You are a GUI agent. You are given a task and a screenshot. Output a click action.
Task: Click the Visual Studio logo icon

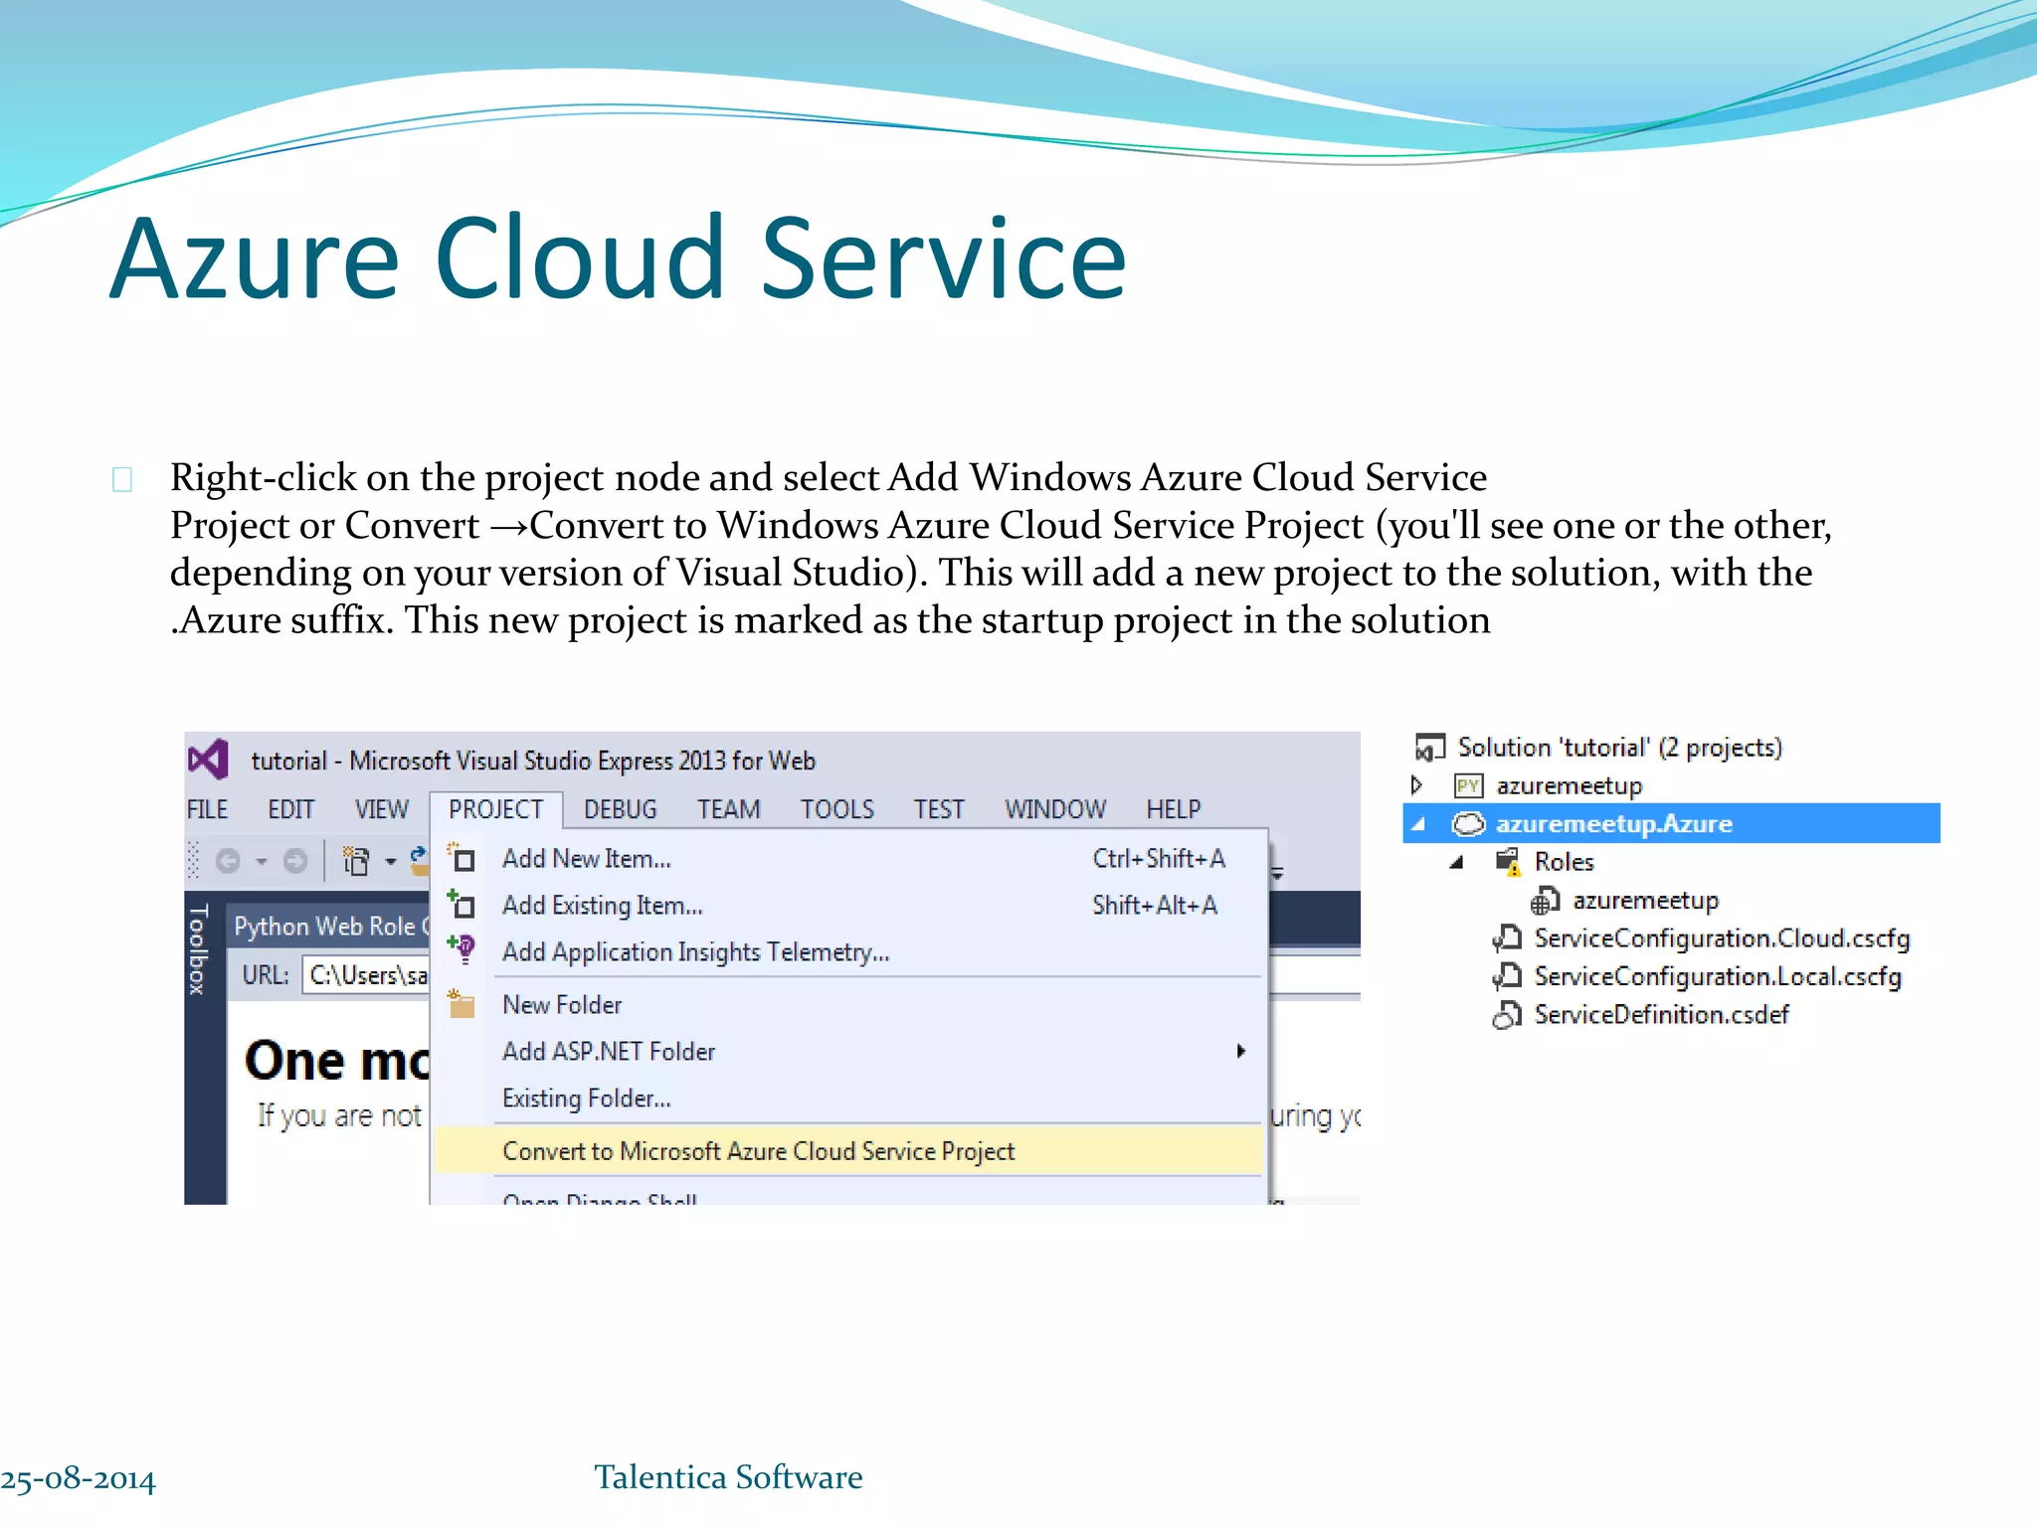pyautogui.click(x=208, y=760)
